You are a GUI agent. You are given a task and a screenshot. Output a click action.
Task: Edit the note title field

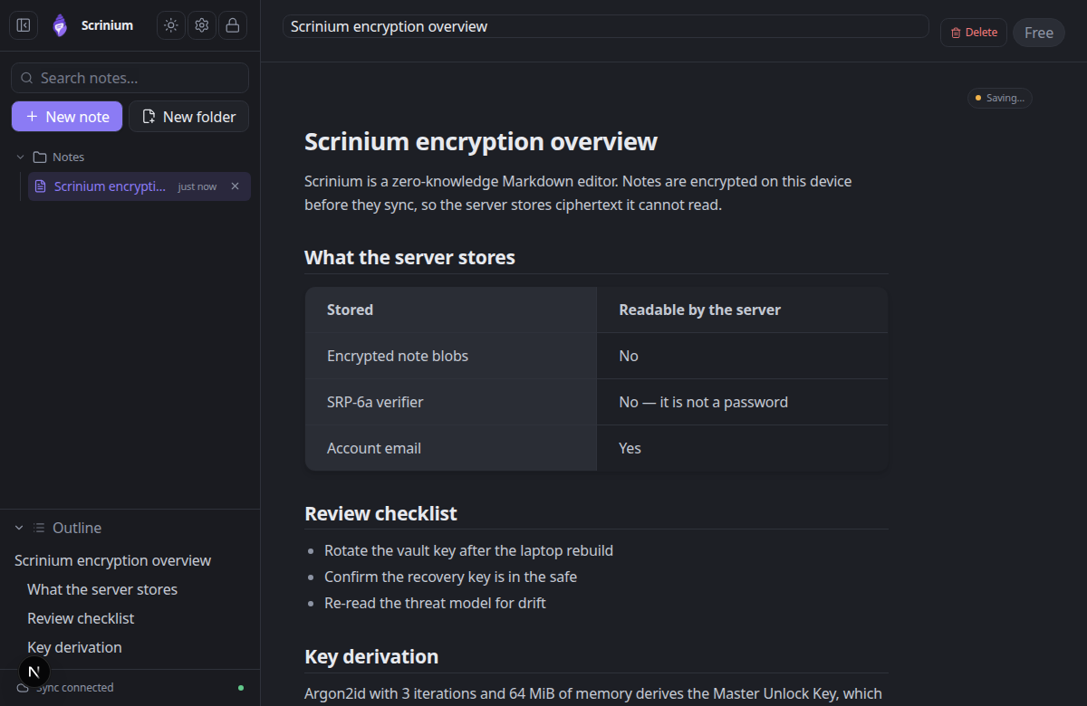pyautogui.click(x=606, y=26)
